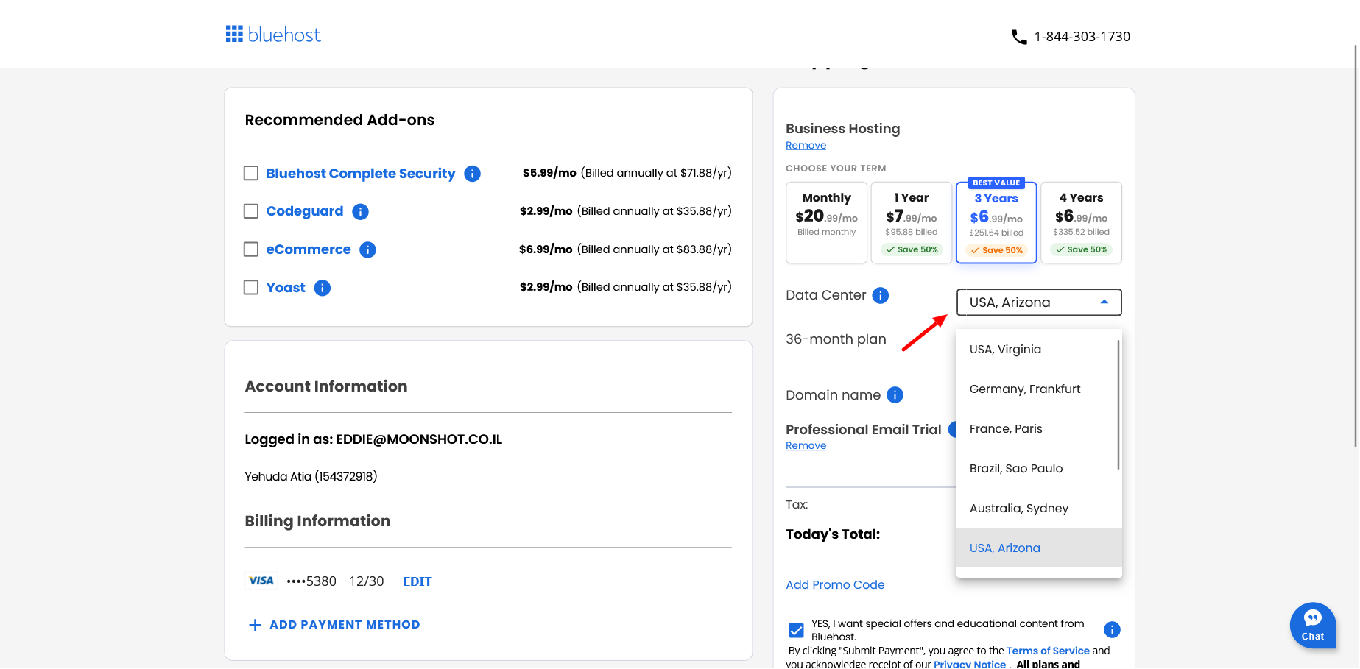1360x669 pixels.
Task: Open Yoast product link
Action: click(286, 288)
